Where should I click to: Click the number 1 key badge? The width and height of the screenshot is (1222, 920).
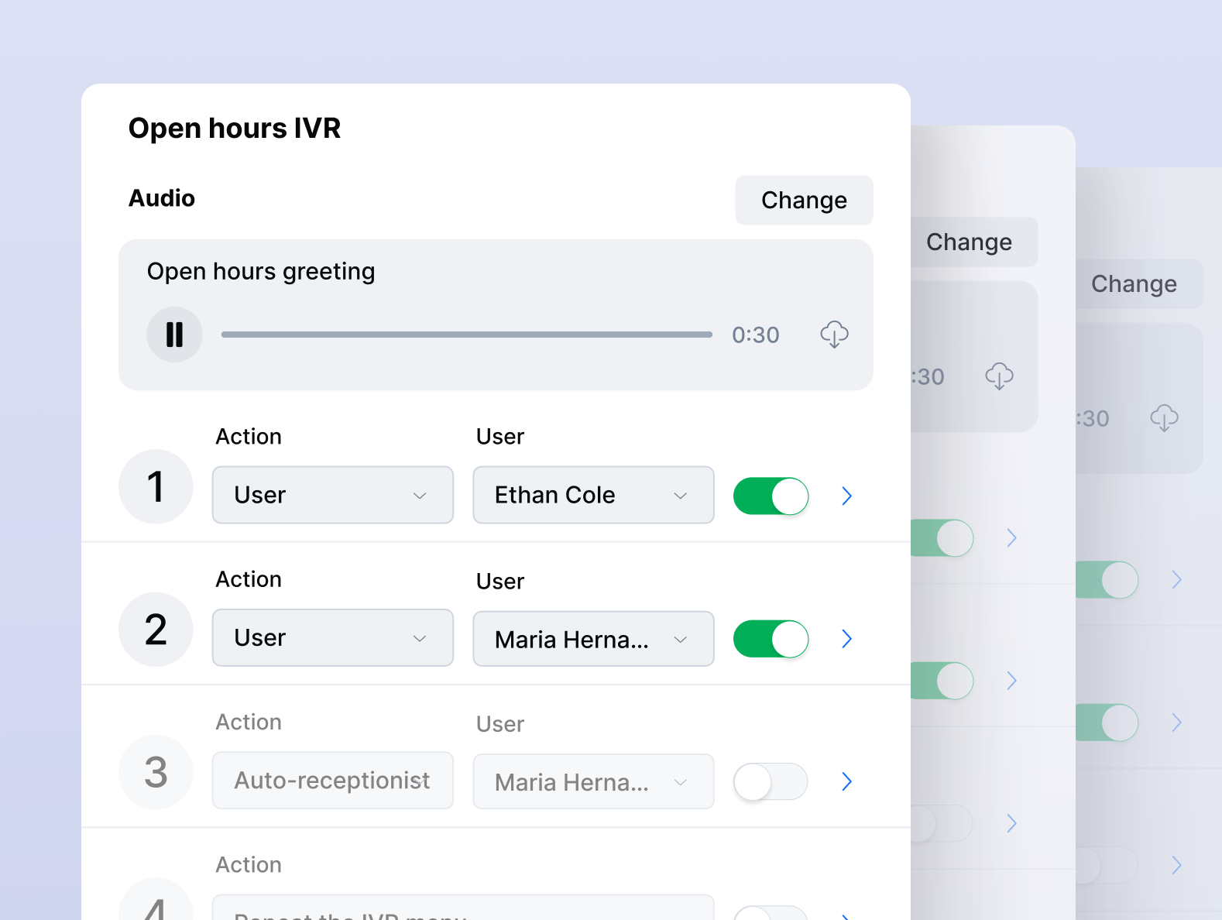156,486
